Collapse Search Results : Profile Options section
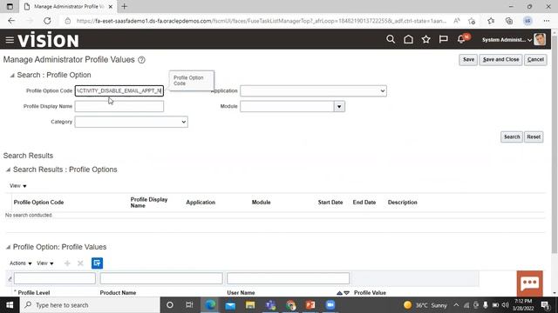Viewport: 558px width, 313px height. tap(8, 170)
